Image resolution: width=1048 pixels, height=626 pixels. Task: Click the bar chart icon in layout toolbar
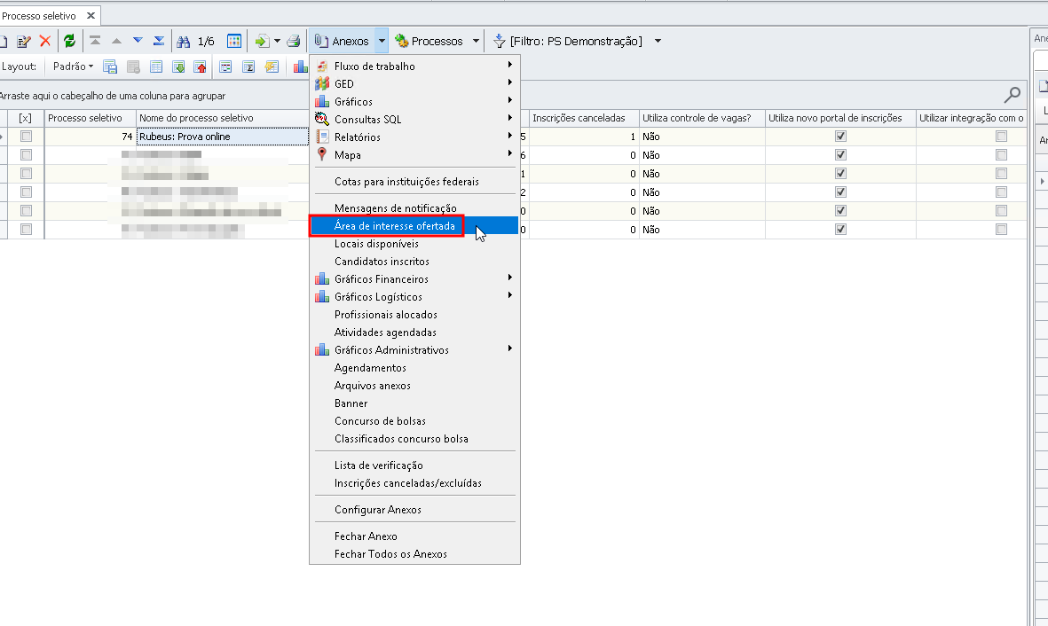point(301,67)
